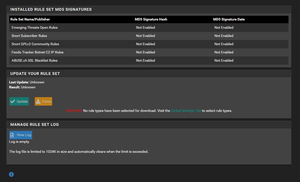Select the ABUSE.ch SSL Blacklist Rules row
Image resolution: width=300 pixels, height=182 pixels.
[x=34, y=60]
